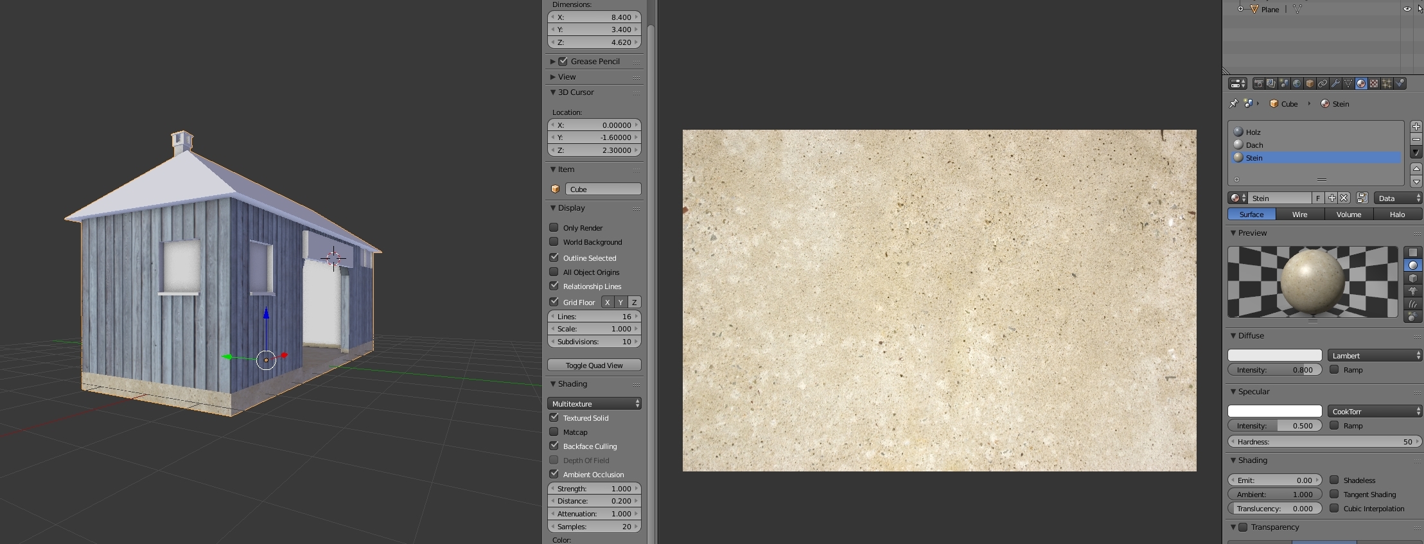The height and width of the screenshot is (544, 1424).
Task: Open the Lambert diffuse shader dropdown
Action: [x=1375, y=355]
